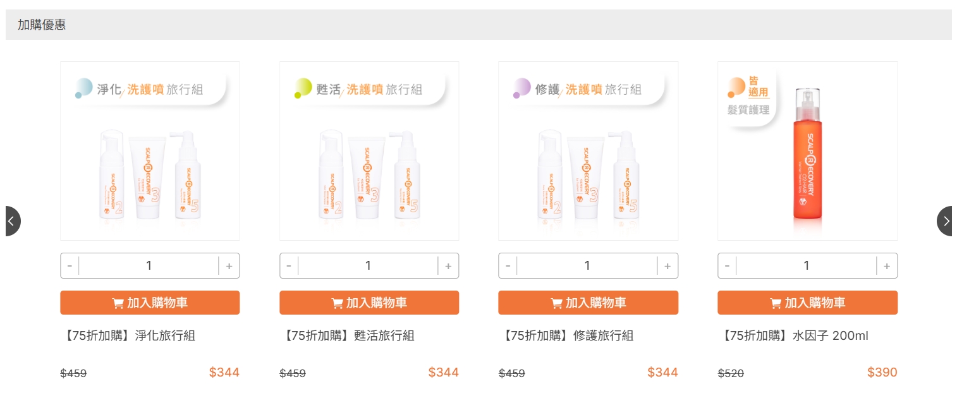Viewport: 957px width, 398px height.
Task: Decrease quantity for 水因子 200ml
Action: pos(727,266)
